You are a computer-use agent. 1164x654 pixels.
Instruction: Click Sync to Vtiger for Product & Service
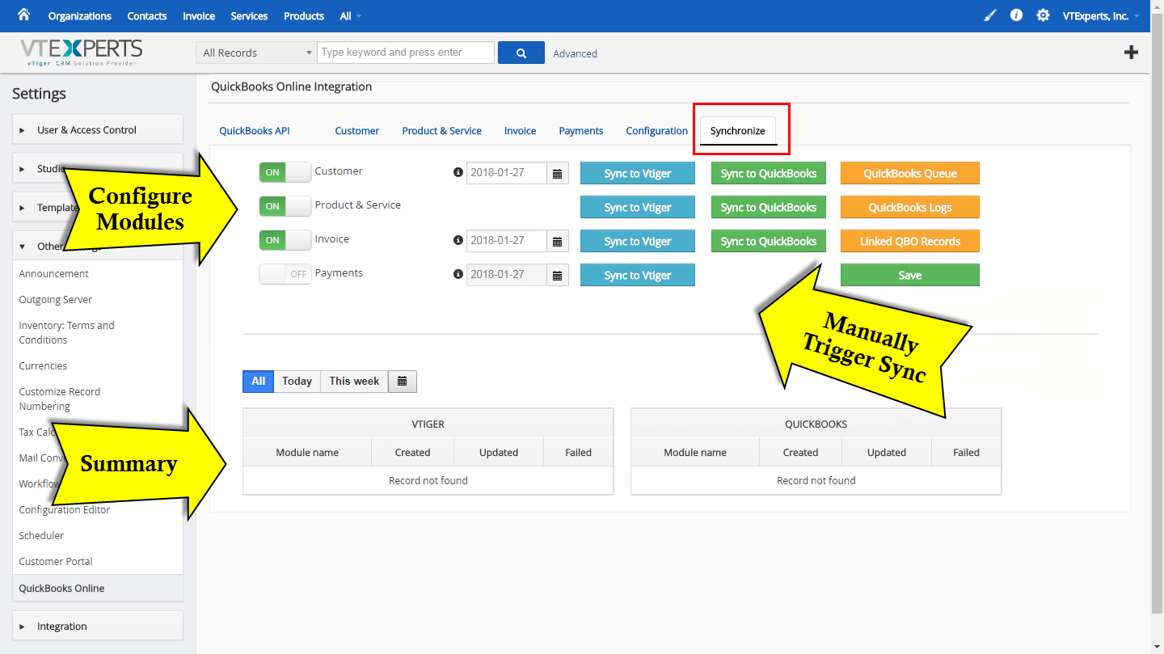(x=638, y=207)
